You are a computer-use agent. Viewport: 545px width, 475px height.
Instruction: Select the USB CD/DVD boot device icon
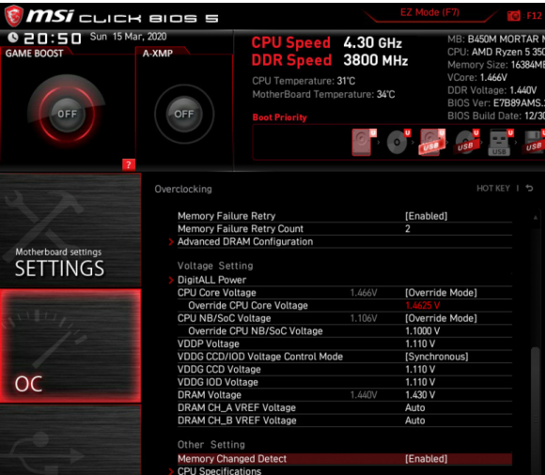pyautogui.click(x=467, y=142)
